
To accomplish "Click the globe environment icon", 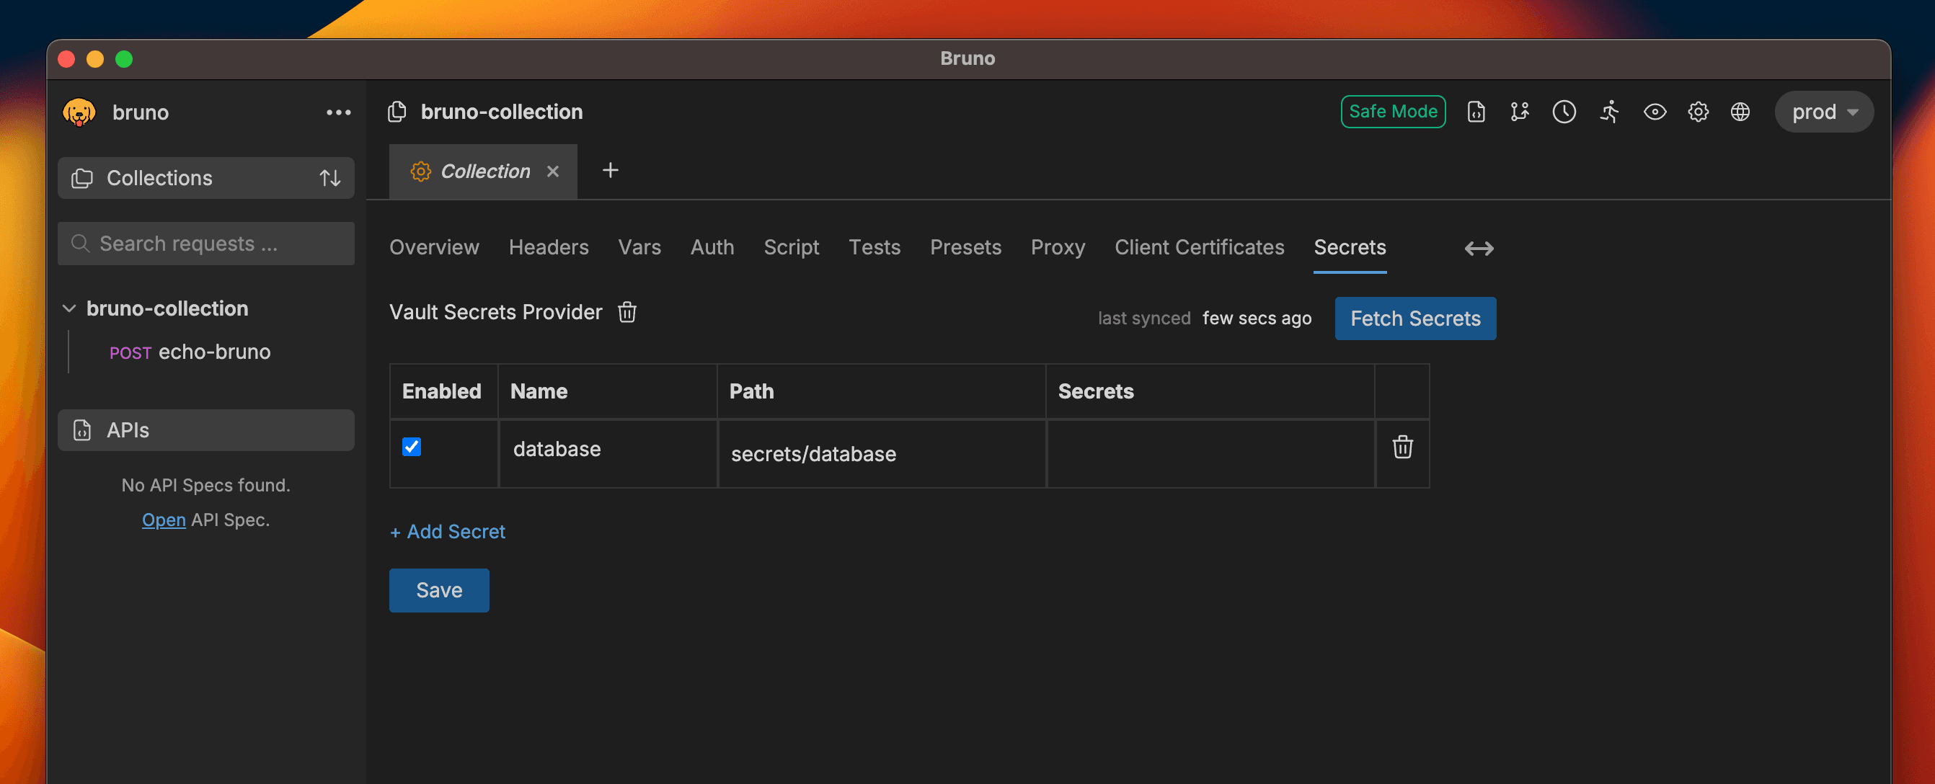I will (x=1740, y=111).
